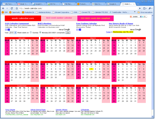Open Free Fashion Calendar link

click(87, 24)
